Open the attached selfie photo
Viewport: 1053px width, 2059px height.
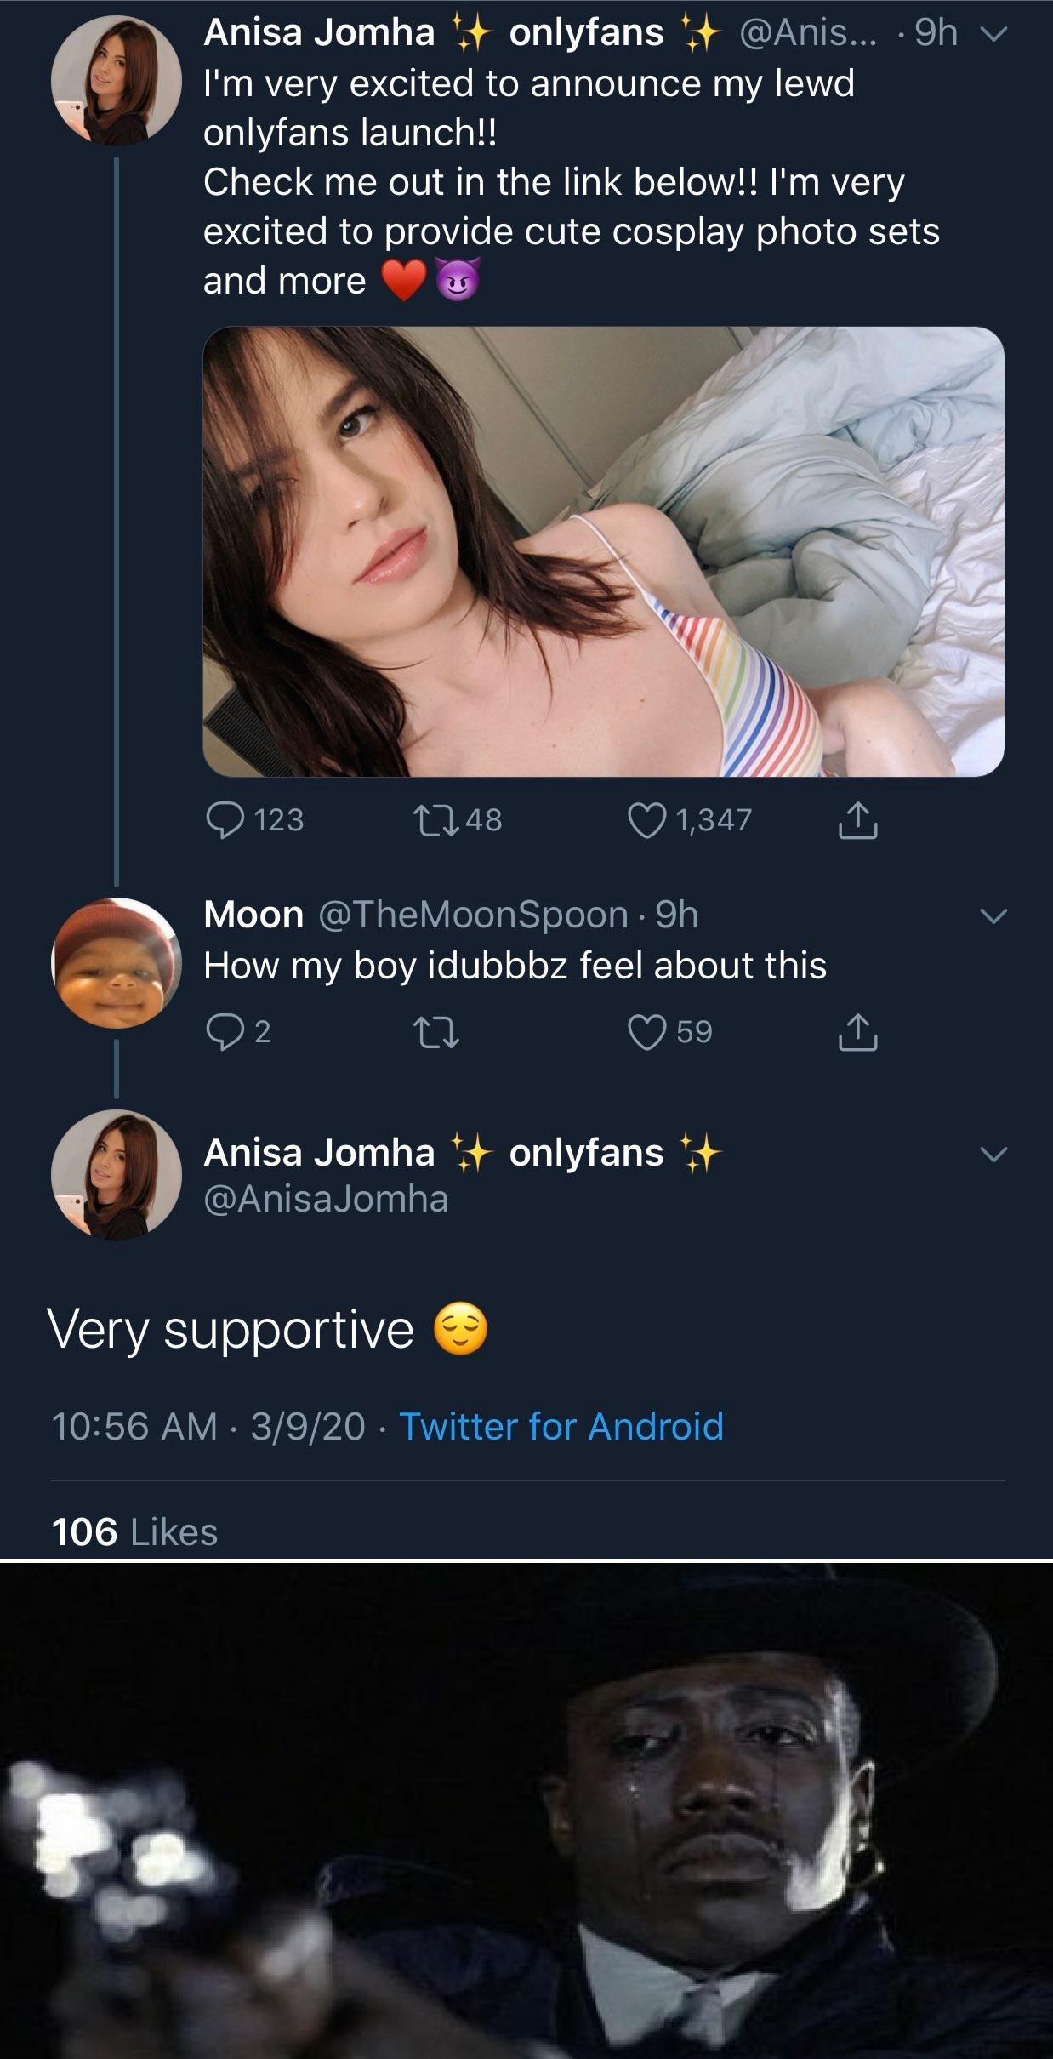[603, 551]
